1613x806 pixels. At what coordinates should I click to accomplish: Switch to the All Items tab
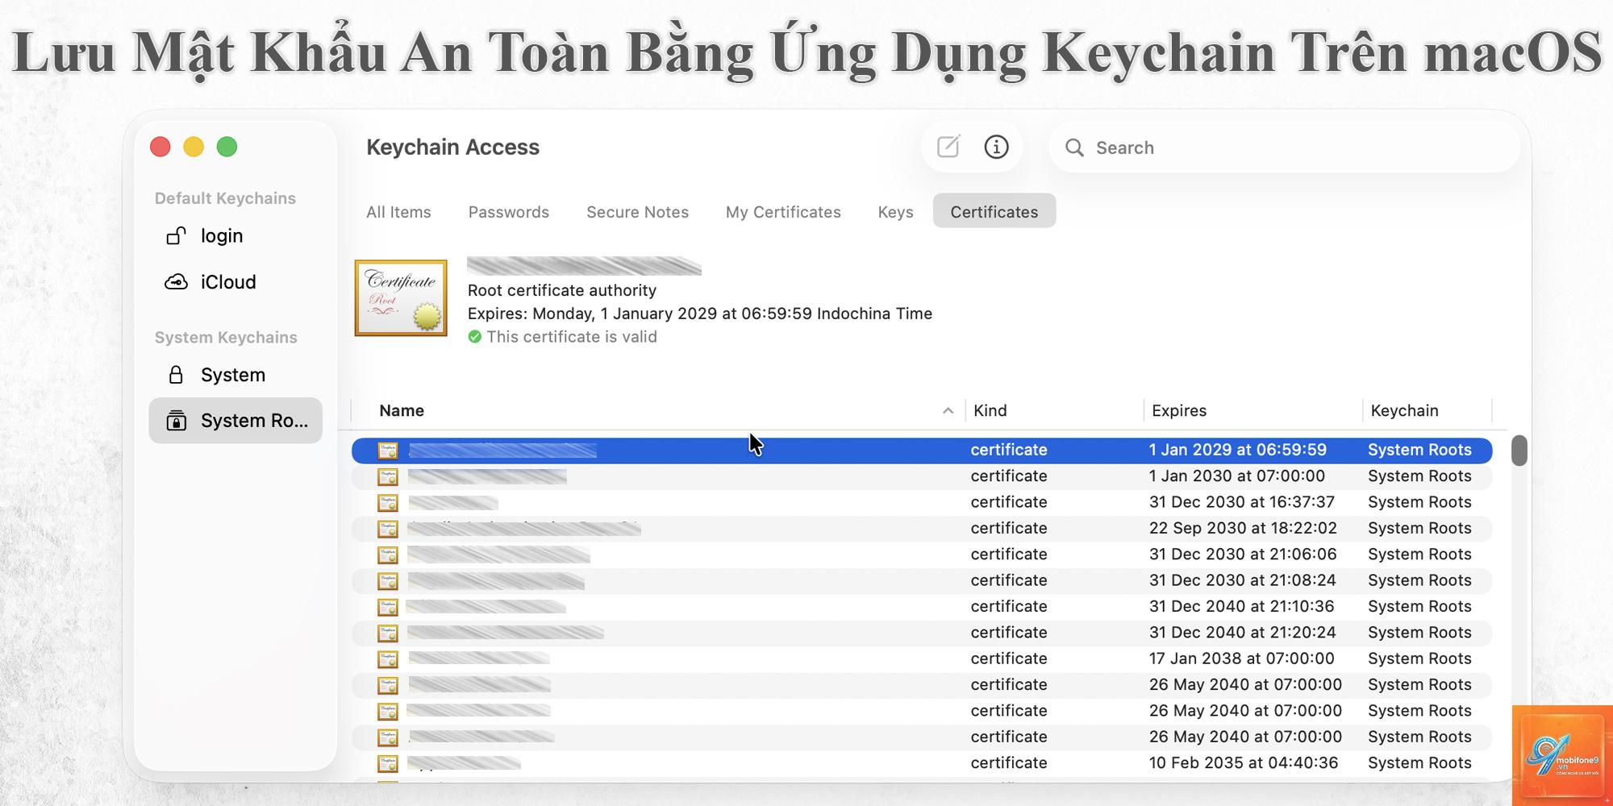[x=398, y=212]
